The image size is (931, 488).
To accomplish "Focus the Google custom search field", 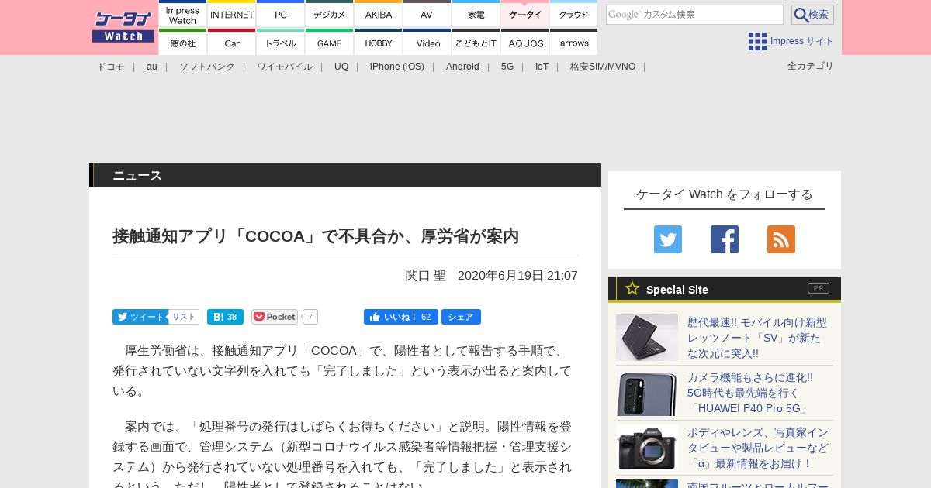I will point(694,15).
